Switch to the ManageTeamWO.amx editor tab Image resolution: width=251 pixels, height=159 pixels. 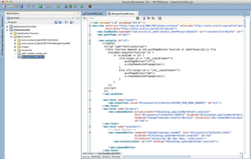[x=123, y=14]
